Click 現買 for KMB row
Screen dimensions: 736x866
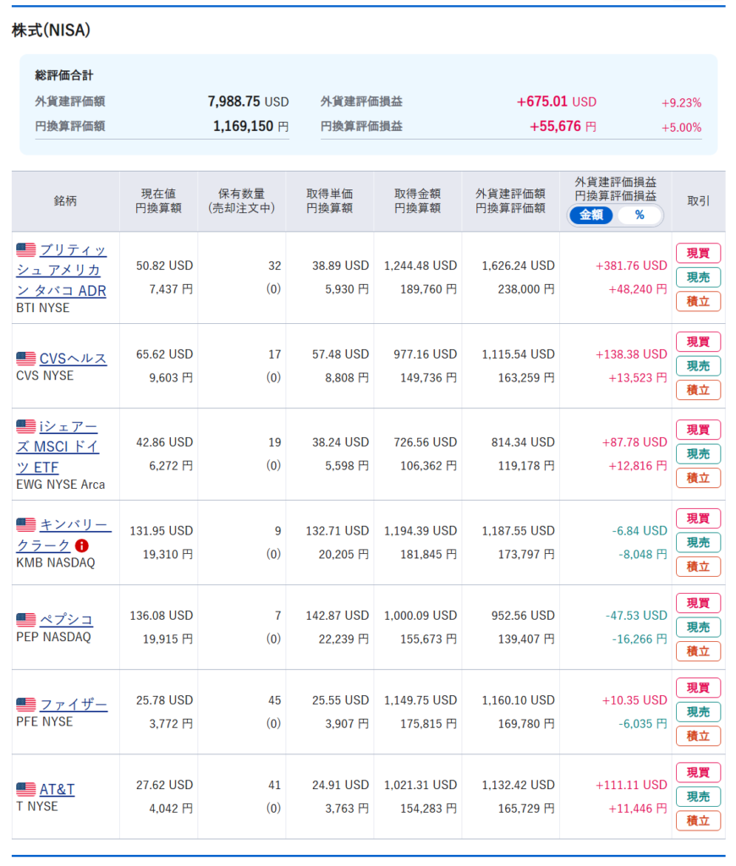pos(698,518)
